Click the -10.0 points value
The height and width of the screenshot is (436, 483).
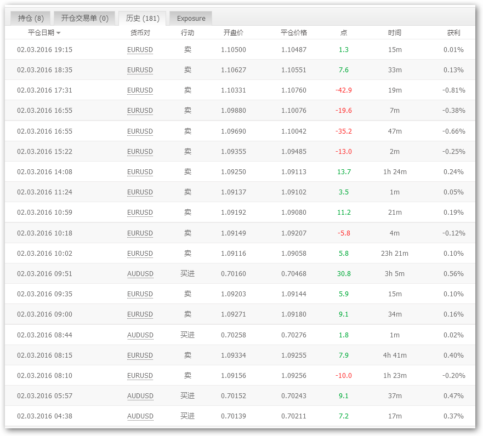pyautogui.click(x=343, y=376)
